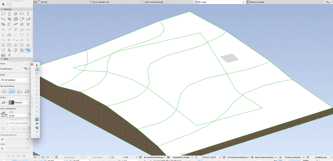Select the Column tool

tap(28, 14)
